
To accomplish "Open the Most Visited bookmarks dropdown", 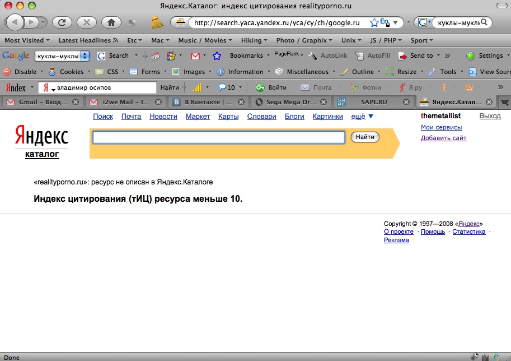I will (27, 40).
